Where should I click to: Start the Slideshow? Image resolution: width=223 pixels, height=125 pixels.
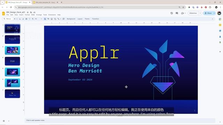coord(193,13)
